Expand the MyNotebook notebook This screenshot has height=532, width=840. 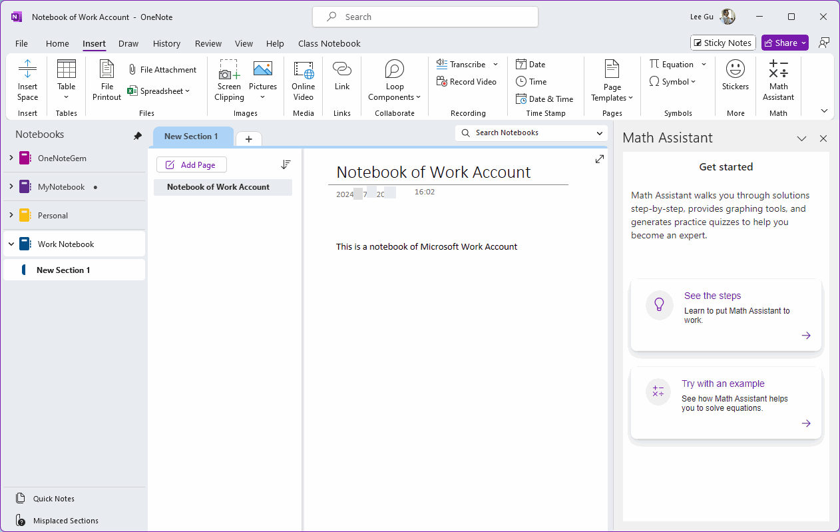(11, 187)
